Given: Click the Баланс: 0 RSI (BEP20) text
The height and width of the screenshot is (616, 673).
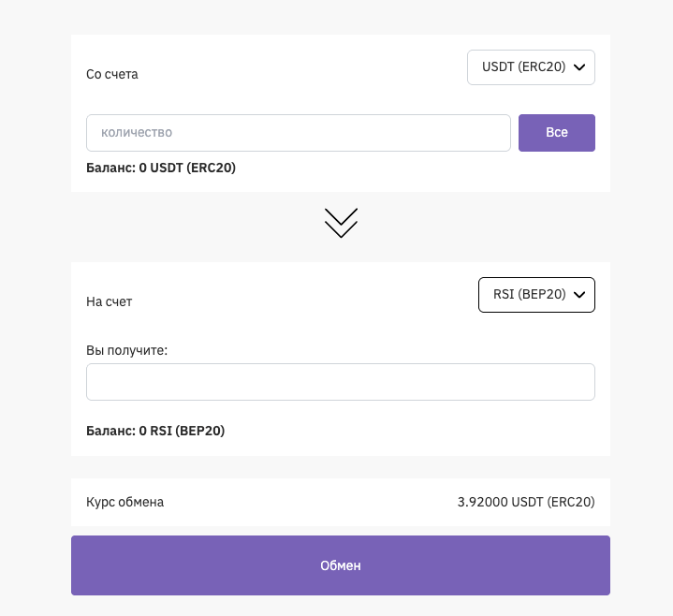Looking at the screenshot, I should (x=155, y=431).
